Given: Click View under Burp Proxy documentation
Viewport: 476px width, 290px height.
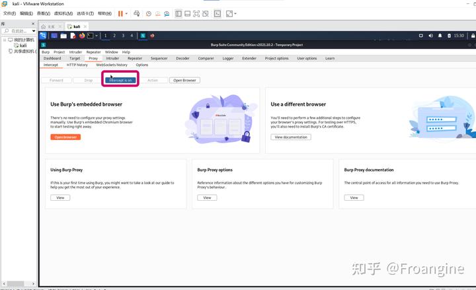Looking at the screenshot, I should click(354, 198).
